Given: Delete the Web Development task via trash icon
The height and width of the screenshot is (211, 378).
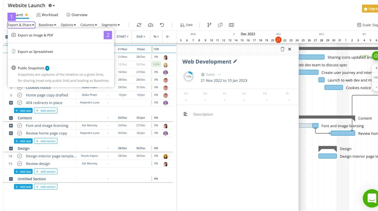Looking at the screenshot, I should point(282,49).
